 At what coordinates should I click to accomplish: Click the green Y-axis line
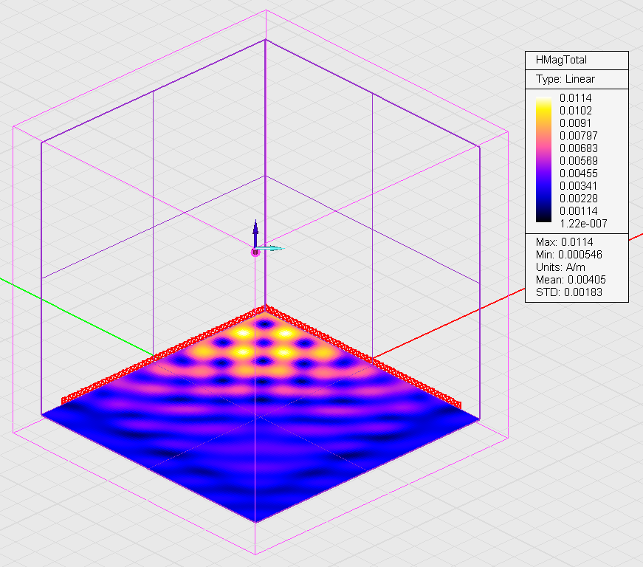(77, 317)
